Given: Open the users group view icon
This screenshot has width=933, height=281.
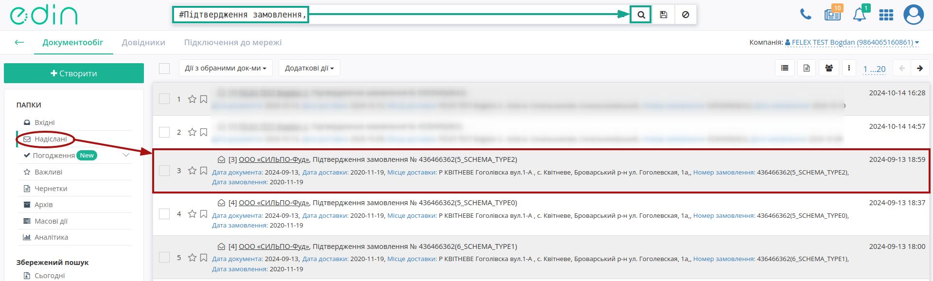Looking at the screenshot, I should [829, 68].
